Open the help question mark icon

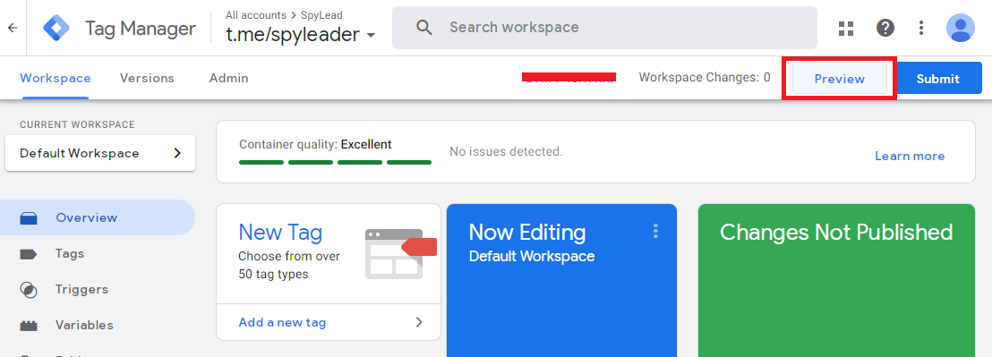[x=885, y=28]
